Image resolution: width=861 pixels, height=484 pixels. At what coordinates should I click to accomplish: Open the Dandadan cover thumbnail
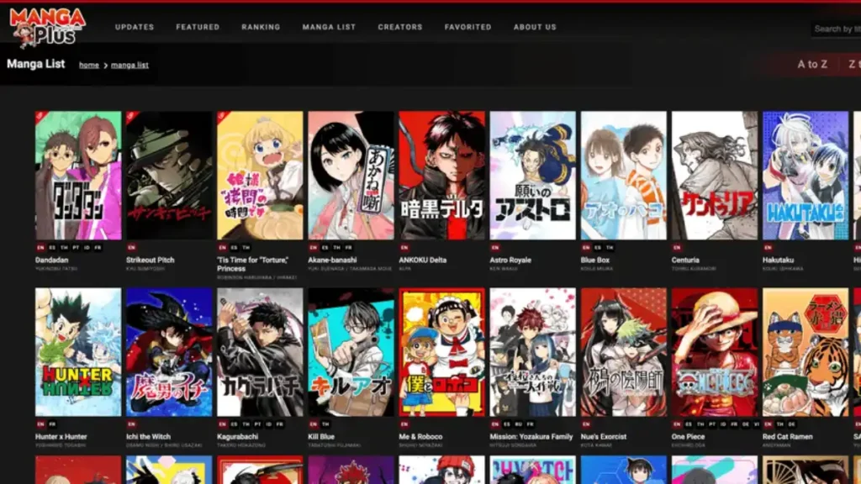[x=78, y=176]
